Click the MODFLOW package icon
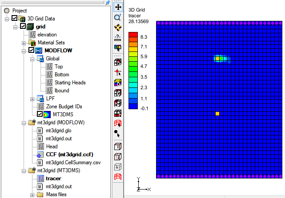This screenshot has width=285, height=198. pos(39,51)
